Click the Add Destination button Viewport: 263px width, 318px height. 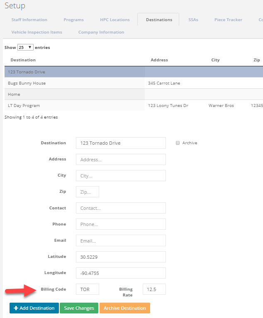tap(34, 308)
